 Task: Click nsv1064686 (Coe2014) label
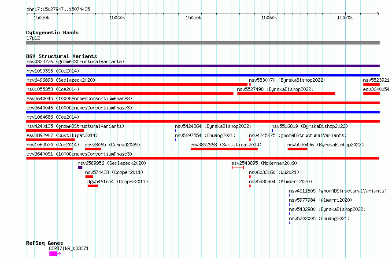(x=53, y=117)
